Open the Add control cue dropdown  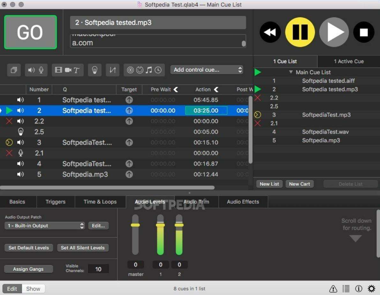click(x=207, y=70)
